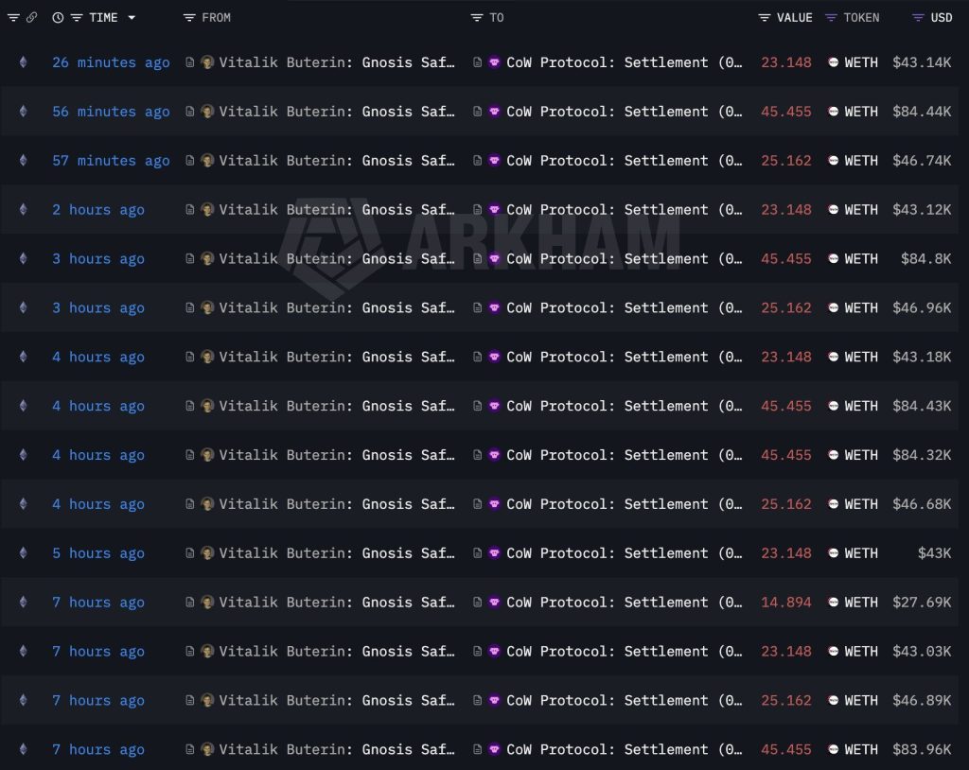Viewport: 969px width, 770px height.
Task: Click the VALUE column header
Action: pyautogui.click(x=795, y=17)
